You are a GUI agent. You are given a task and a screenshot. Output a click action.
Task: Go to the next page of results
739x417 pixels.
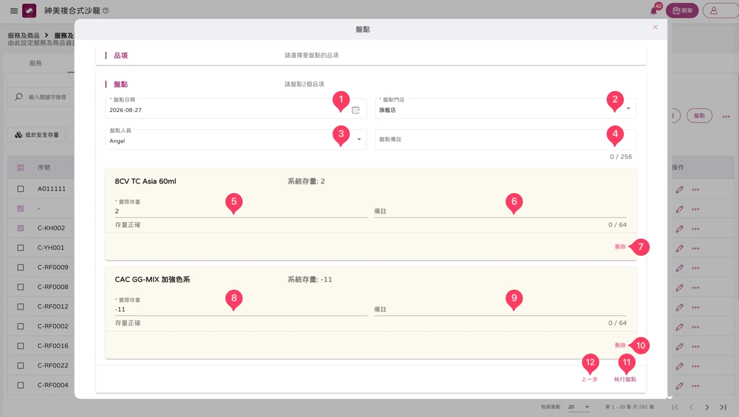point(707,407)
